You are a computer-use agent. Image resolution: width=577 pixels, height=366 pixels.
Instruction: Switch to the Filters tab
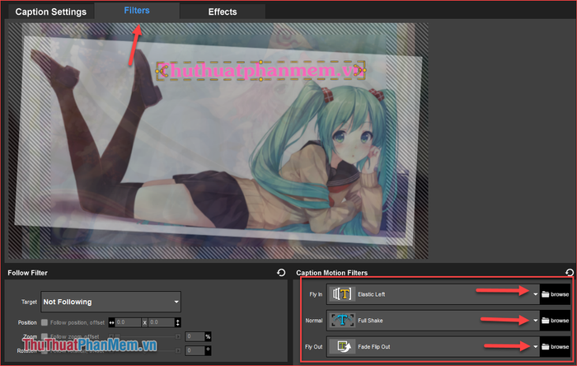pyautogui.click(x=137, y=11)
